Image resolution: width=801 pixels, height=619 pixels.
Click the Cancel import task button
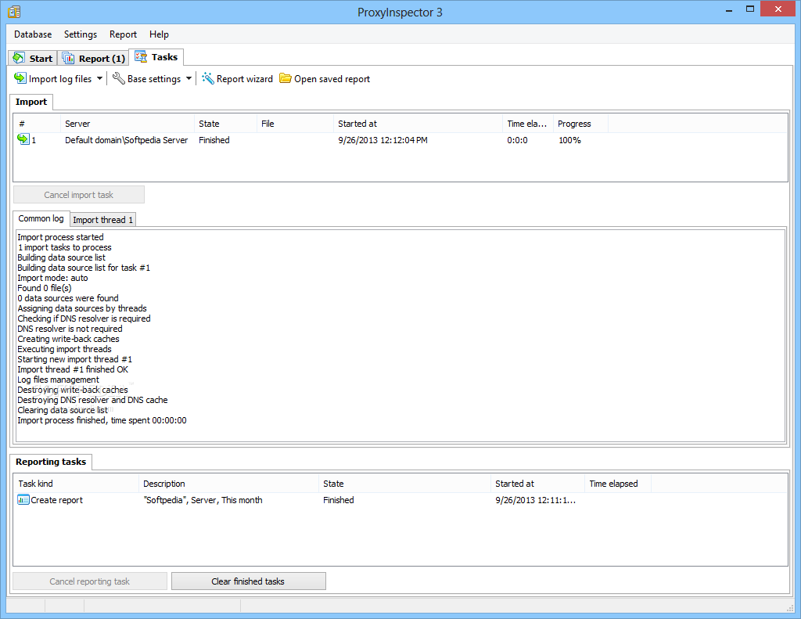pos(79,195)
